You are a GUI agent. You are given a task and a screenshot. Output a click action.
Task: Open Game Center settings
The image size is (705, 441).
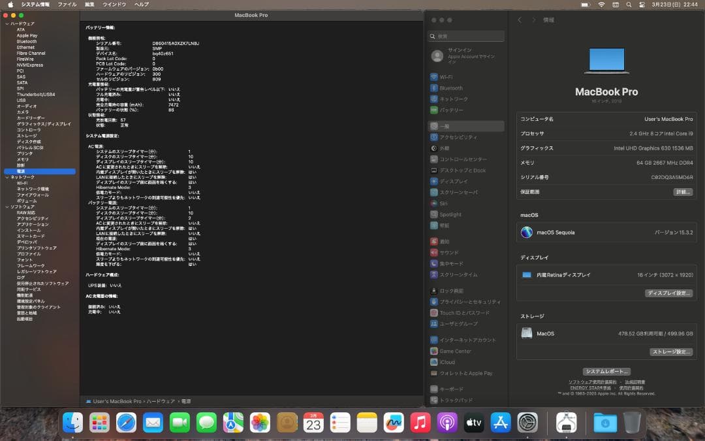tap(456, 350)
